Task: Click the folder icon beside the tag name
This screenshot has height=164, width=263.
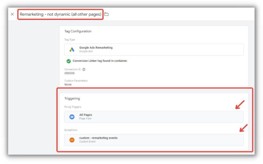Action: [106, 14]
